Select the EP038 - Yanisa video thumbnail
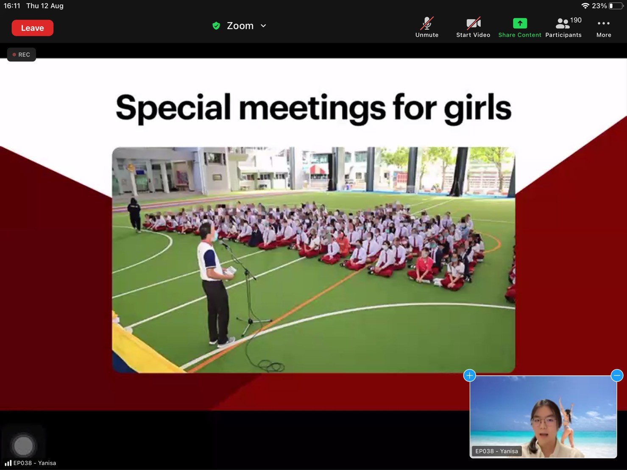This screenshot has width=627, height=470. coord(543,417)
